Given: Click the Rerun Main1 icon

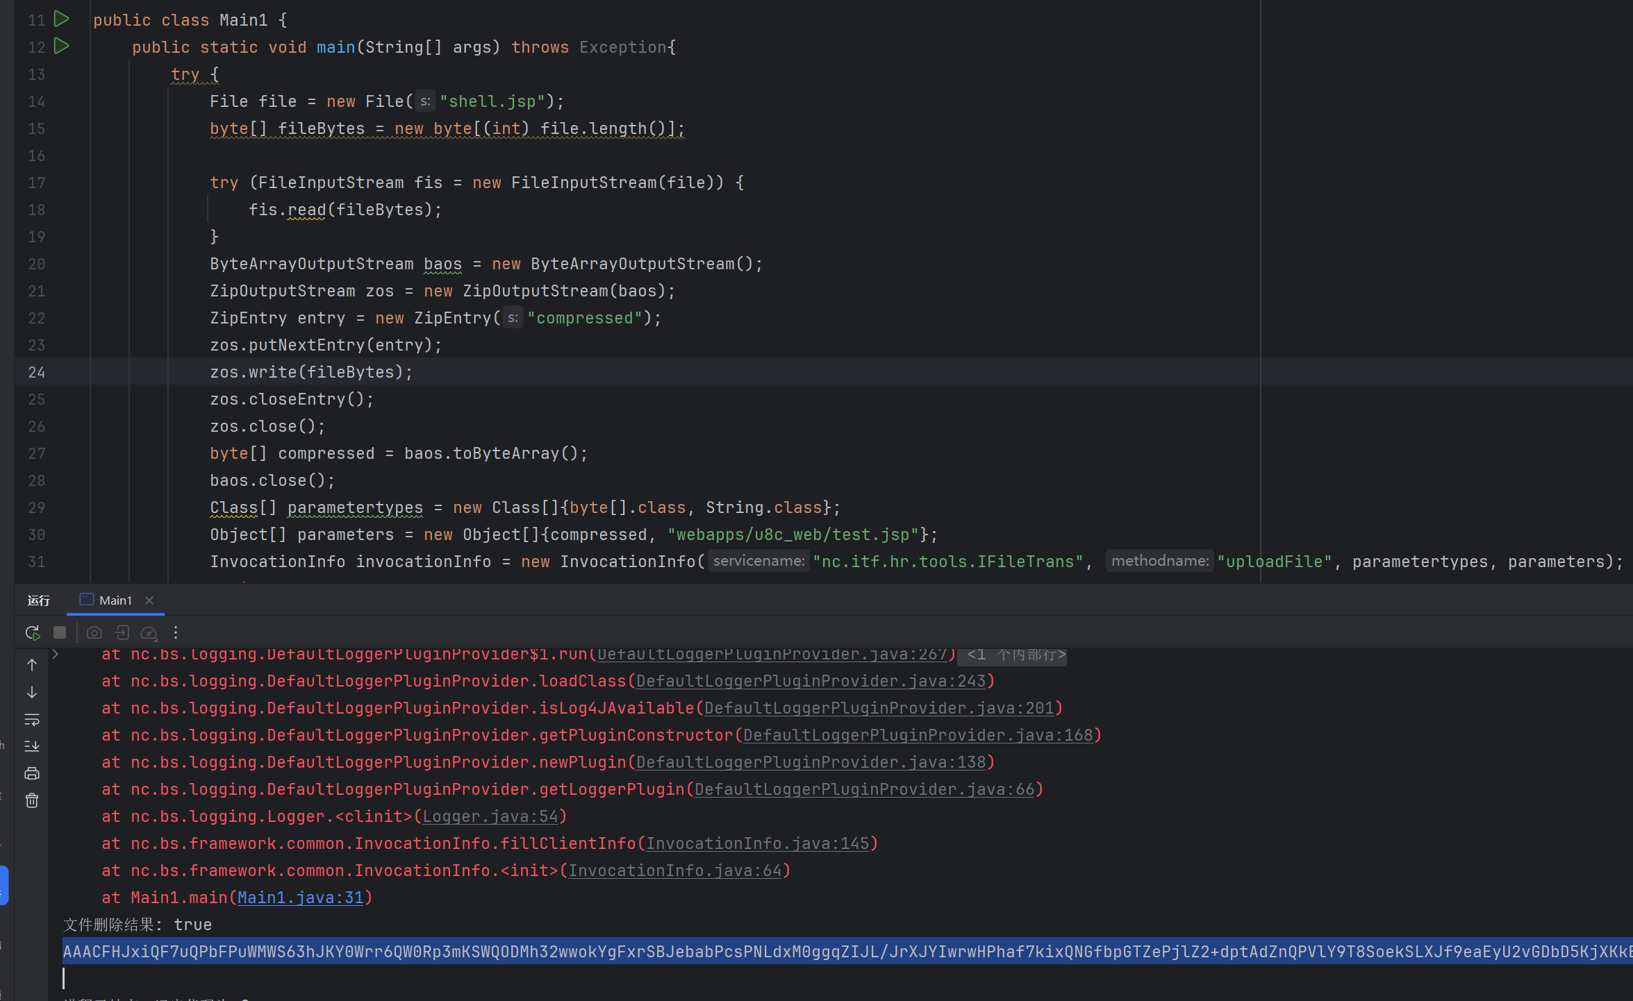Looking at the screenshot, I should point(32,632).
